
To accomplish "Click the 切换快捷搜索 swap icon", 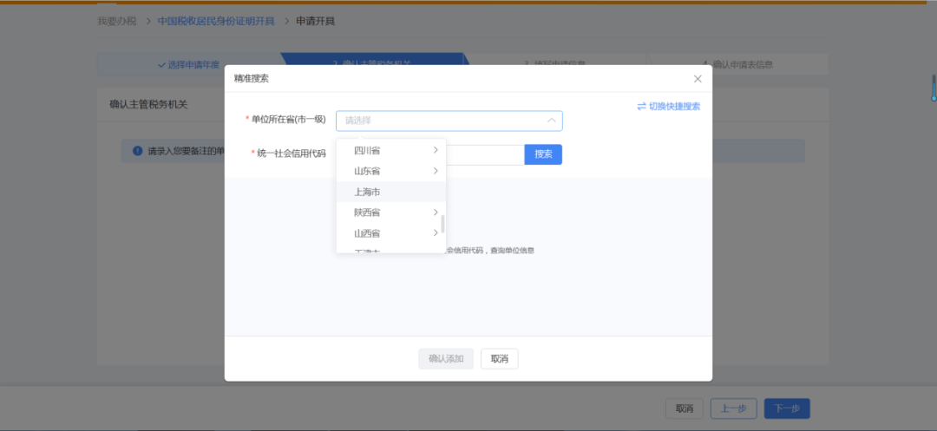I will click(641, 107).
